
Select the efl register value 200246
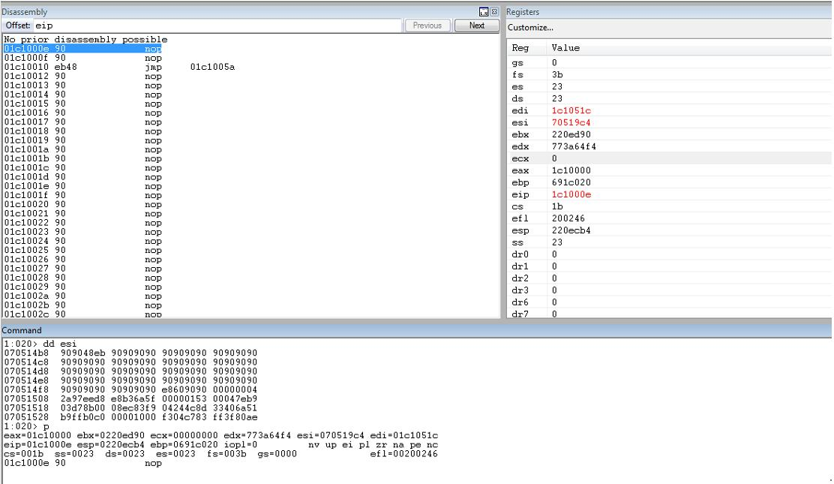(x=568, y=218)
